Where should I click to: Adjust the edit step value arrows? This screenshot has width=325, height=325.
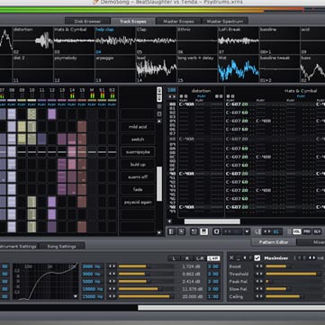click(x=266, y=231)
